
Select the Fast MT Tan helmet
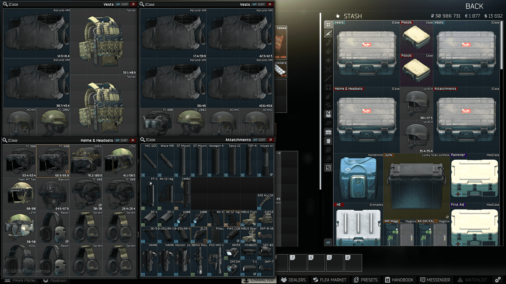point(20,194)
